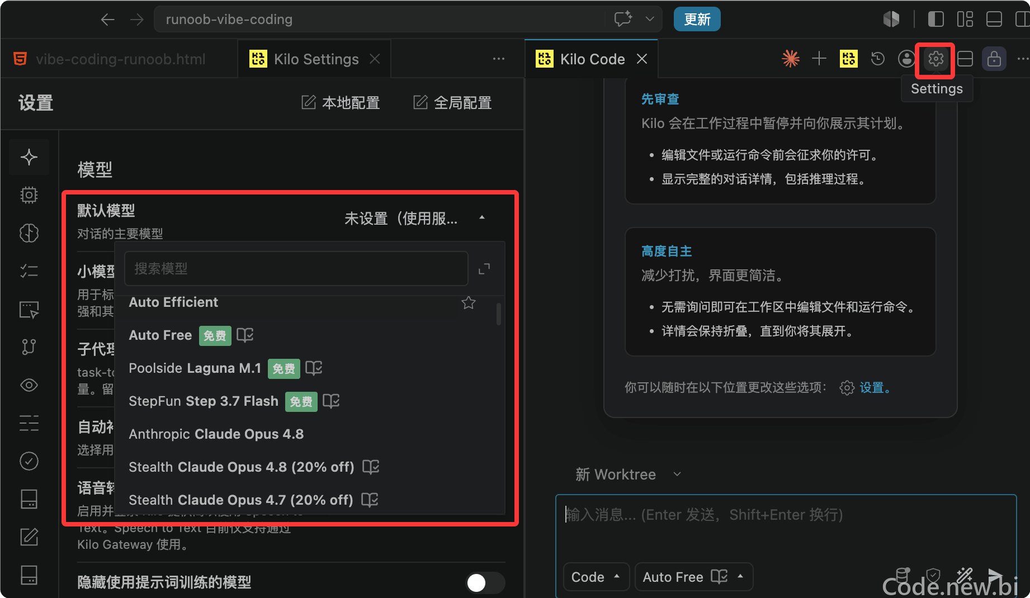
Task: Favorite Auto Efficient with the star
Action: (469, 302)
